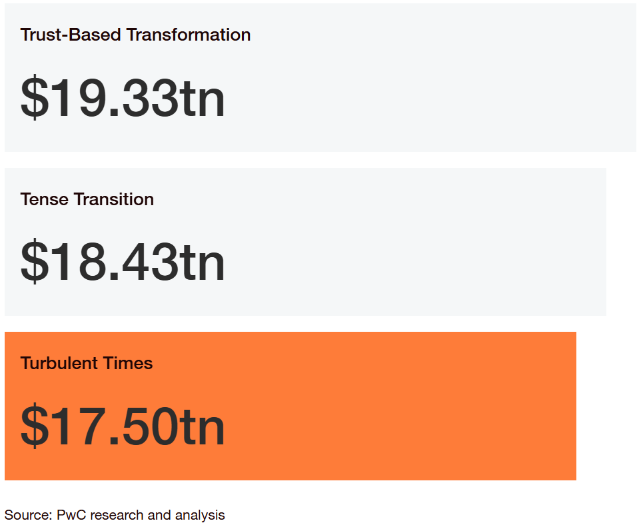
Task: Click the Source: PwC research and analysis note
Action: 115,515
